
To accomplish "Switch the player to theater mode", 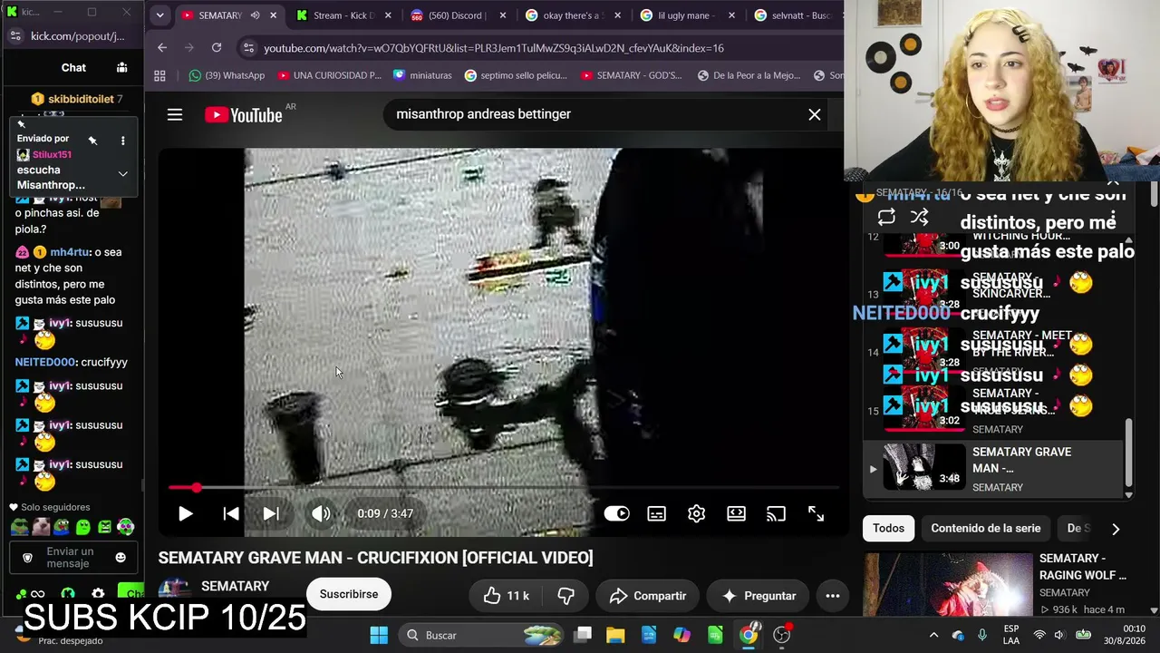I will point(736,513).
